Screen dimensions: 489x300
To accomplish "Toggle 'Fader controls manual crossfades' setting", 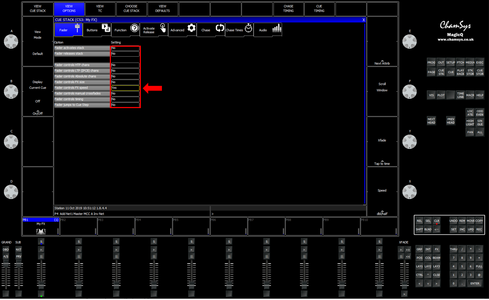I will tap(125, 93).
